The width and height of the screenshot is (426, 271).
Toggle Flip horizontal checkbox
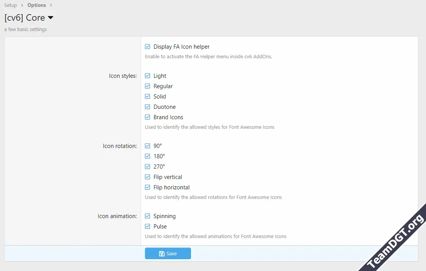[x=148, y=187]
